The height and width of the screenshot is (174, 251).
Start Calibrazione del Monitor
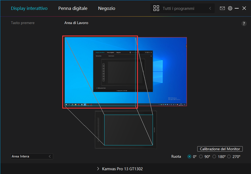[x=220, y=149]
